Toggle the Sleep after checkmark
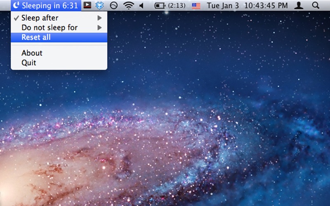The image size is (330, 206). click(16, 18)
